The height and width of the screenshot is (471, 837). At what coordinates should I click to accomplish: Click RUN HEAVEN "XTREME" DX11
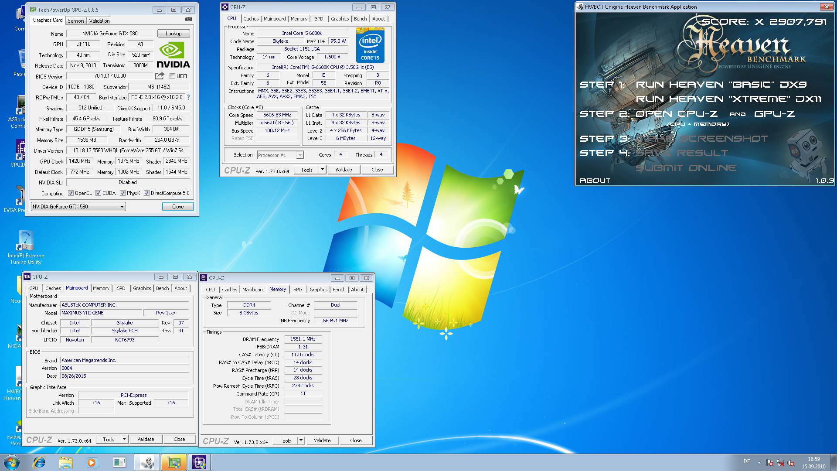click(728, 99)
